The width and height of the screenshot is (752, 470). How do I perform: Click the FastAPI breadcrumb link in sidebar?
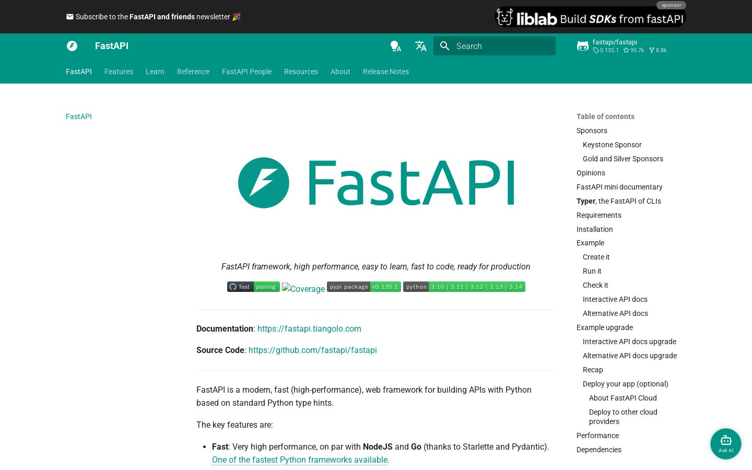tap(79, 116)
